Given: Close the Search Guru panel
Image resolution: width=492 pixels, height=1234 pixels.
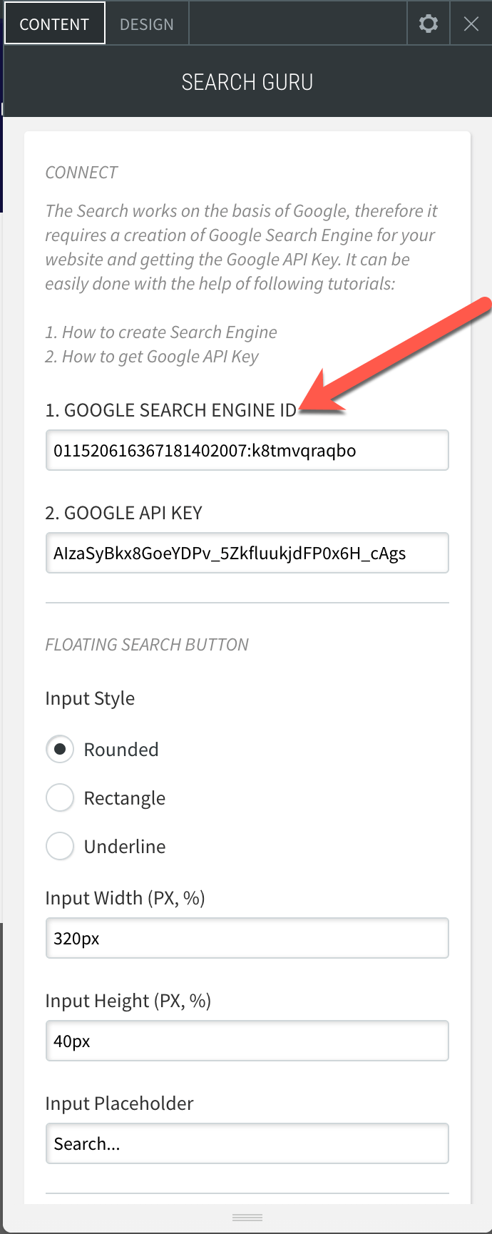Looking at the screenshot, I should 471,24.
